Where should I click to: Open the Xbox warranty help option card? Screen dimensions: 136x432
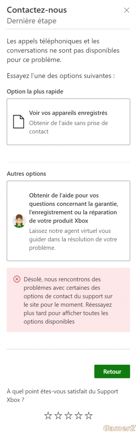click(68, 221)
